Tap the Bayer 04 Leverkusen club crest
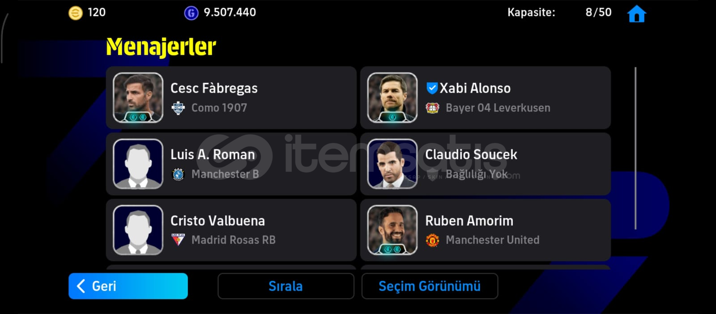Image resolution: width=716 pixels, height=314 pixels. point(432,108)
